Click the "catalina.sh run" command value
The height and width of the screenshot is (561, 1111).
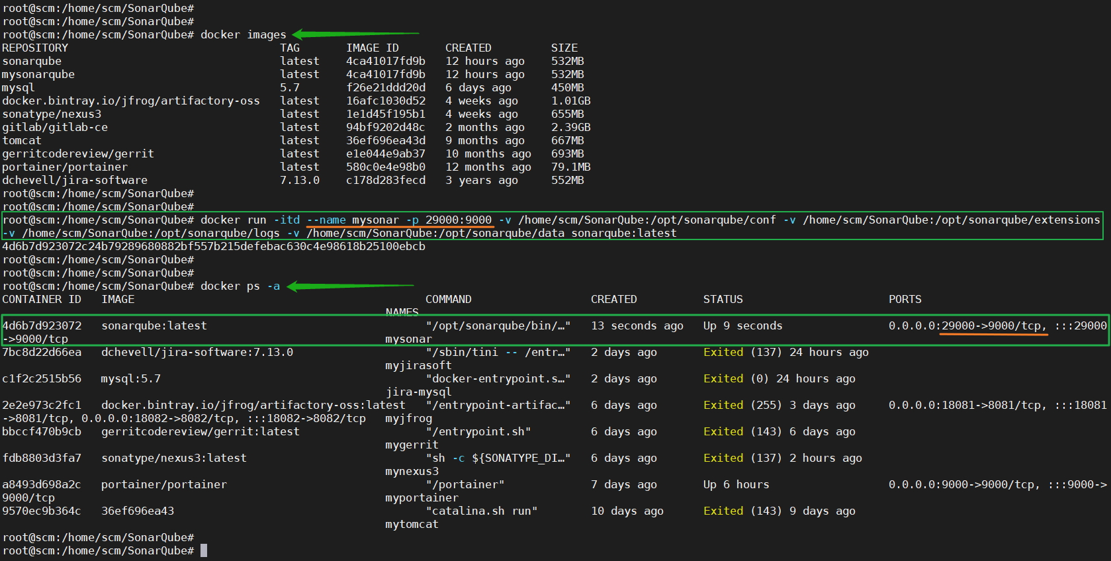tap(482, 511)
